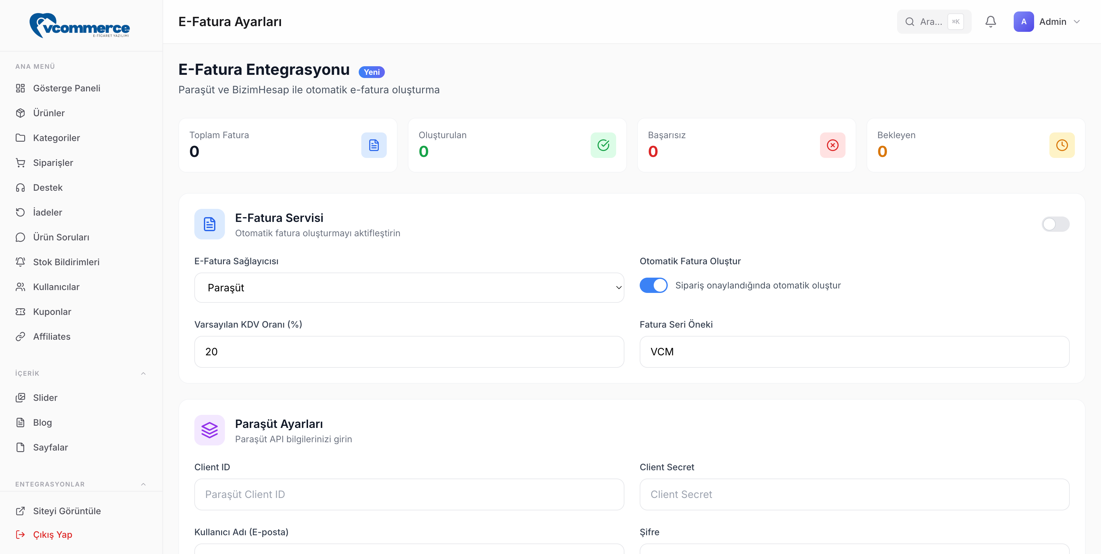Click the notification bell icon
The height and width of the screenshot is (554, 1101).
990,21
